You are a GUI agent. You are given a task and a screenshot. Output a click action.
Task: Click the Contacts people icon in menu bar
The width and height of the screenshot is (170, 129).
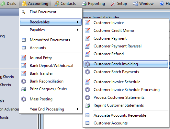point(57,4)
